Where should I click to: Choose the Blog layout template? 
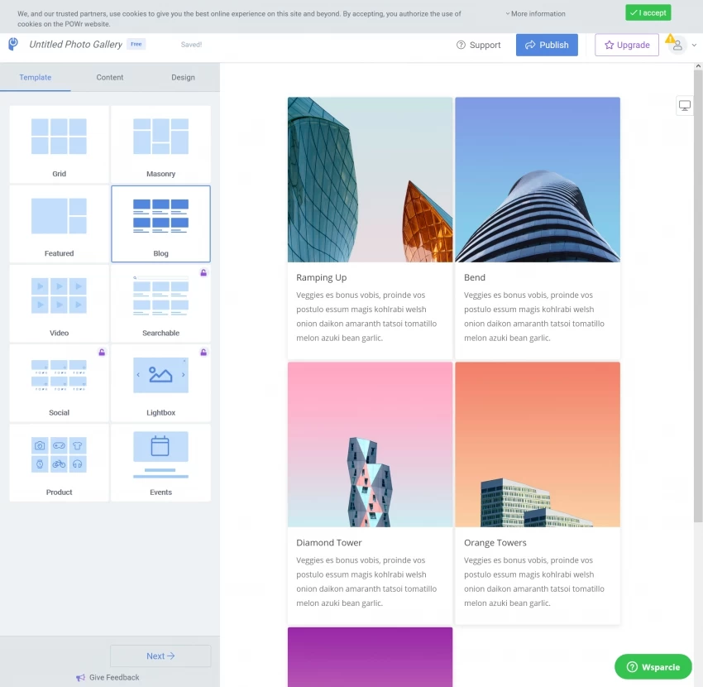coord(160,224)
